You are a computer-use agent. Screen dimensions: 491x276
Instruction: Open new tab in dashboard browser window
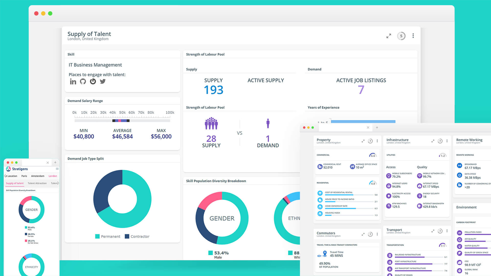[x=377, y=128]
